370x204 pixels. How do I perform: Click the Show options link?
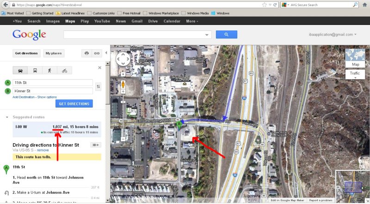pyautogui.click(x=47, y=97)
